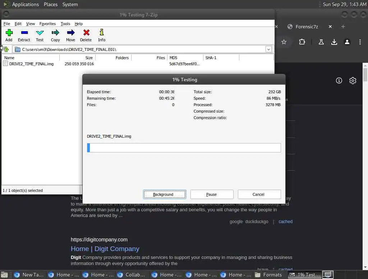Click the Copy toolbar icon
Image resolution: width=368 pixels, height=279 pixels.
55,36
